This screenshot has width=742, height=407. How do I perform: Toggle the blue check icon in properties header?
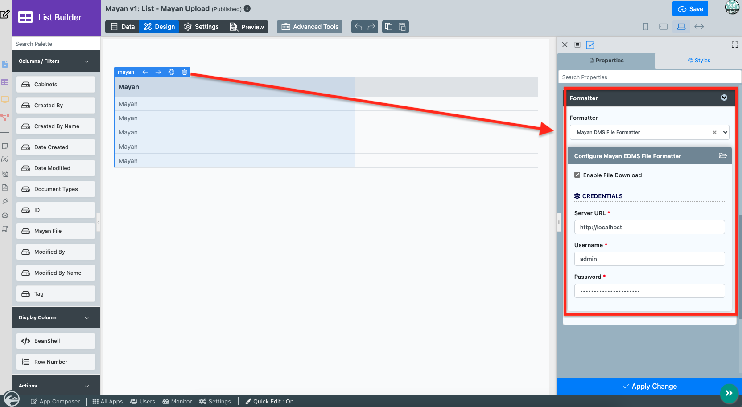[x=590, y=45]
